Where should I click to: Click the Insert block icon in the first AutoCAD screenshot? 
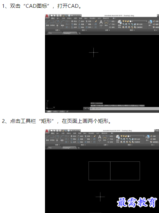[x=150, y=23]
